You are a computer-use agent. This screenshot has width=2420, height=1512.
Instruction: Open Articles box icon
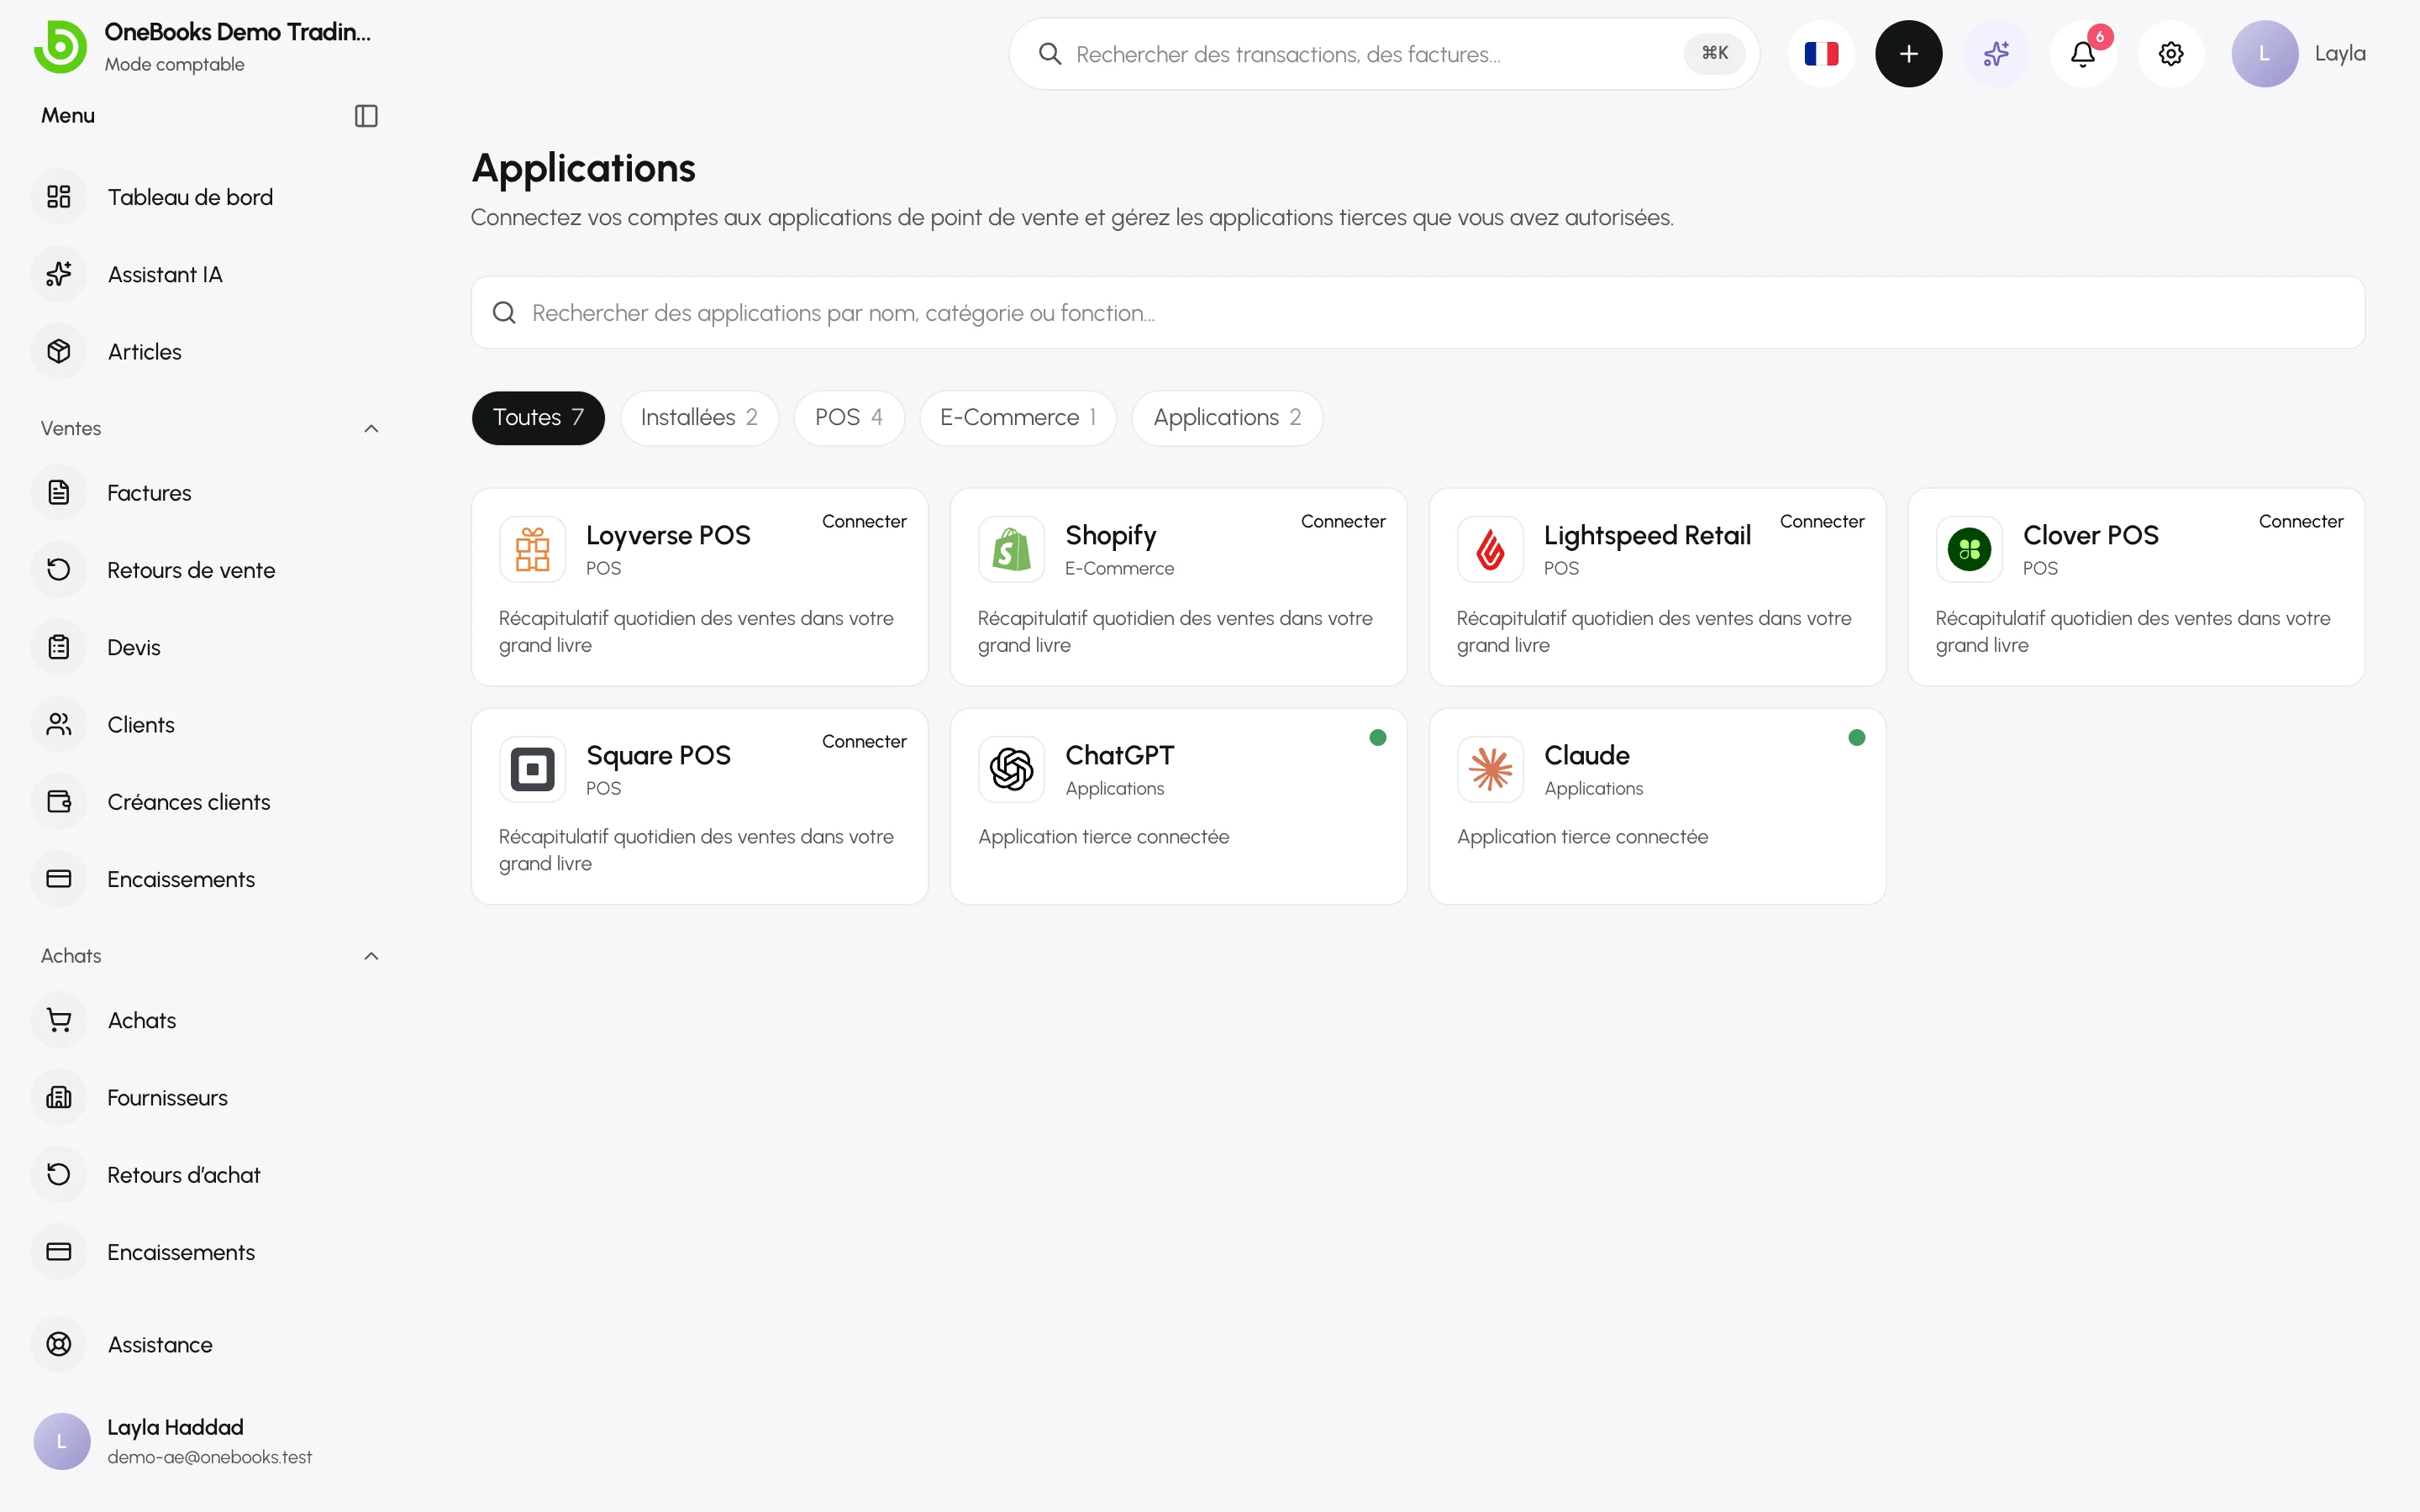coord(59,351)
